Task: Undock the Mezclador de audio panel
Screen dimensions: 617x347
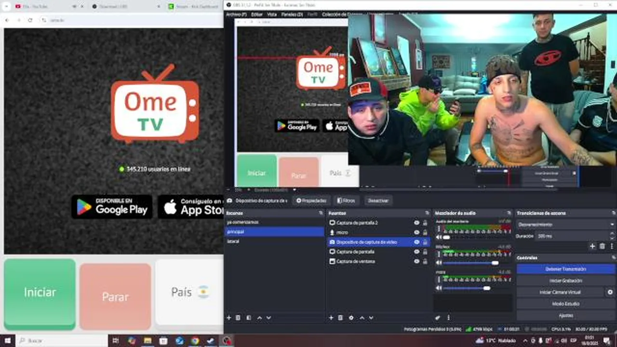Action: (509, 213)
